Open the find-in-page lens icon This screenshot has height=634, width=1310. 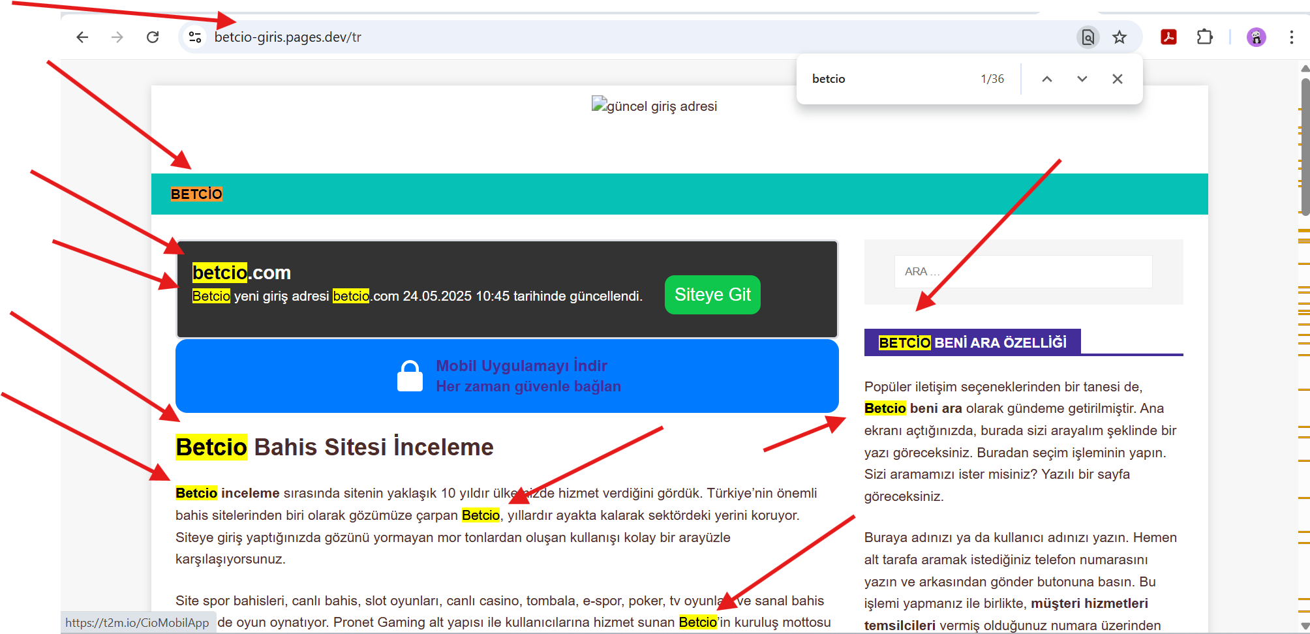[1088, 37]
